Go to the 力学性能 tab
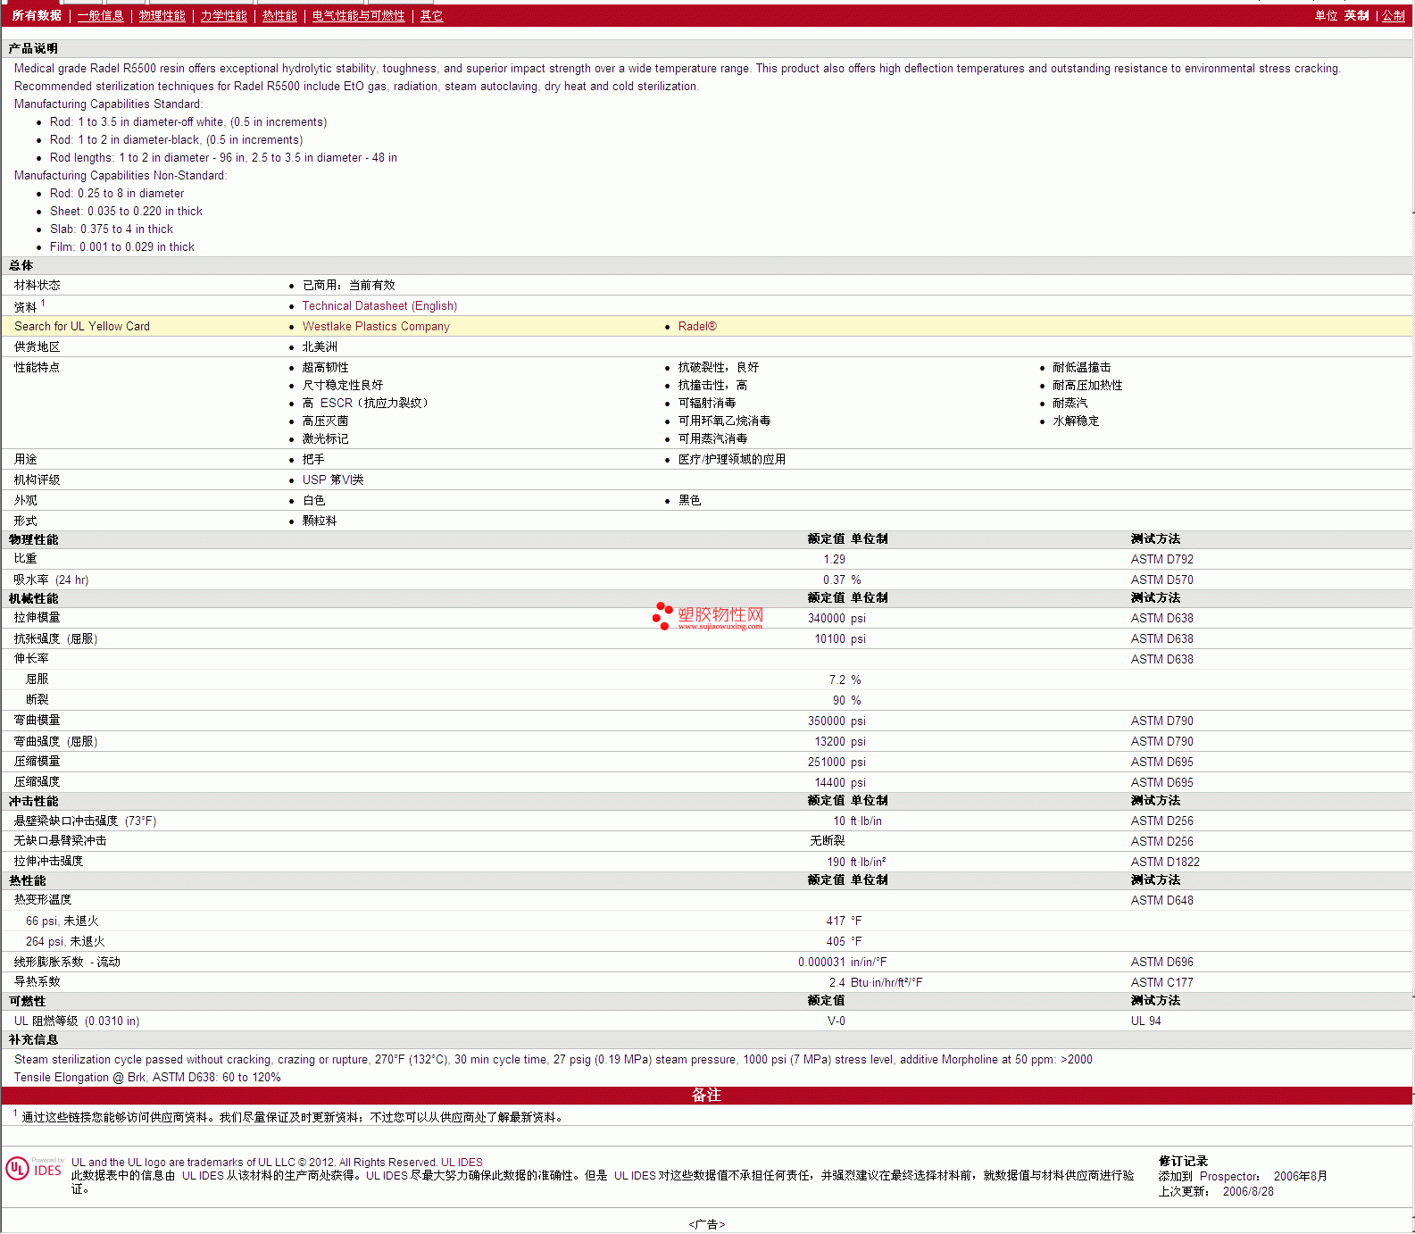The width and height of the screenshot is (1415, 1234). 223,15
